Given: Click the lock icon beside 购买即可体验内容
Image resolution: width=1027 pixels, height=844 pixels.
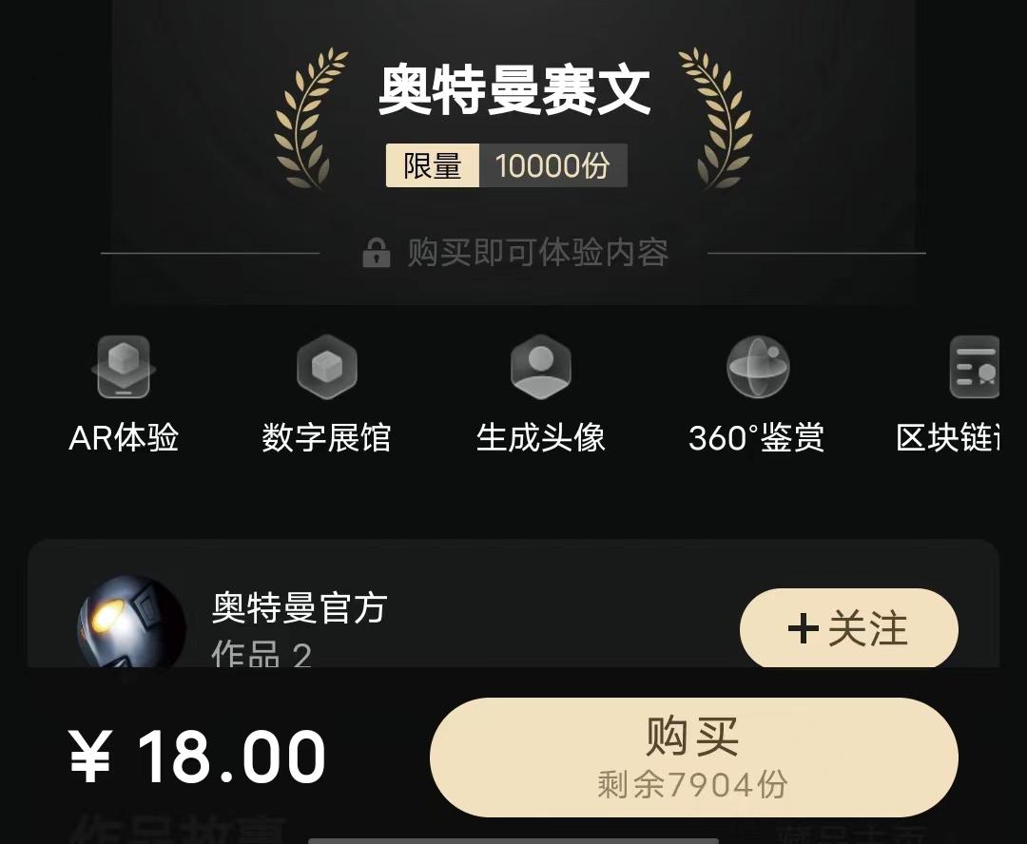Looking at the screenshot, I should (x=376, y=253).
